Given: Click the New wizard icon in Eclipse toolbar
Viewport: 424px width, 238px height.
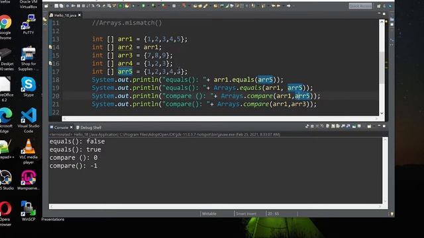Looking at the screenshot, I should pyautogui.click(x=46, y=6).
